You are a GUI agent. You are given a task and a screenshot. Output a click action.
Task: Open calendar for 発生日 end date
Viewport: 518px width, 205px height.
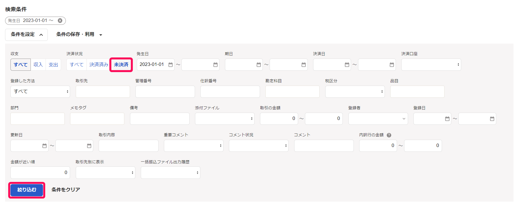pos(215,65)
